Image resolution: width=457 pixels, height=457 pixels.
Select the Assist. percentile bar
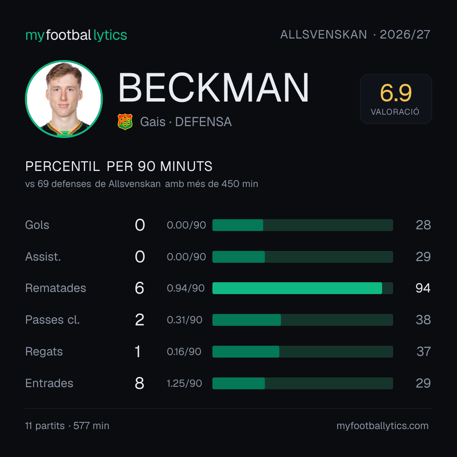pyautogui.click(x=303, y=257)
